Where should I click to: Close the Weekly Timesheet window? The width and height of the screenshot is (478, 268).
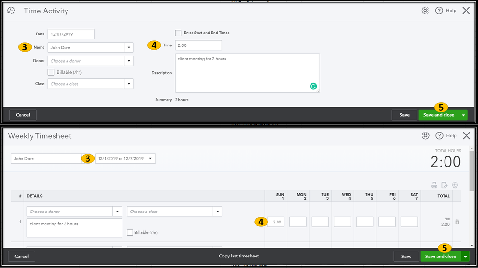pos(466,136)
